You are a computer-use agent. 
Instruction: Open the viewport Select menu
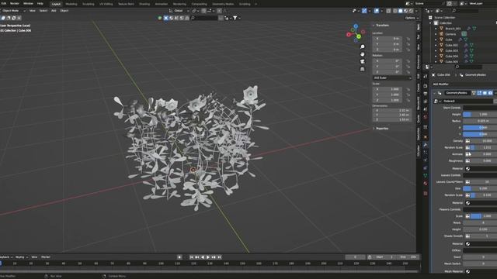(x=43, y=11)
